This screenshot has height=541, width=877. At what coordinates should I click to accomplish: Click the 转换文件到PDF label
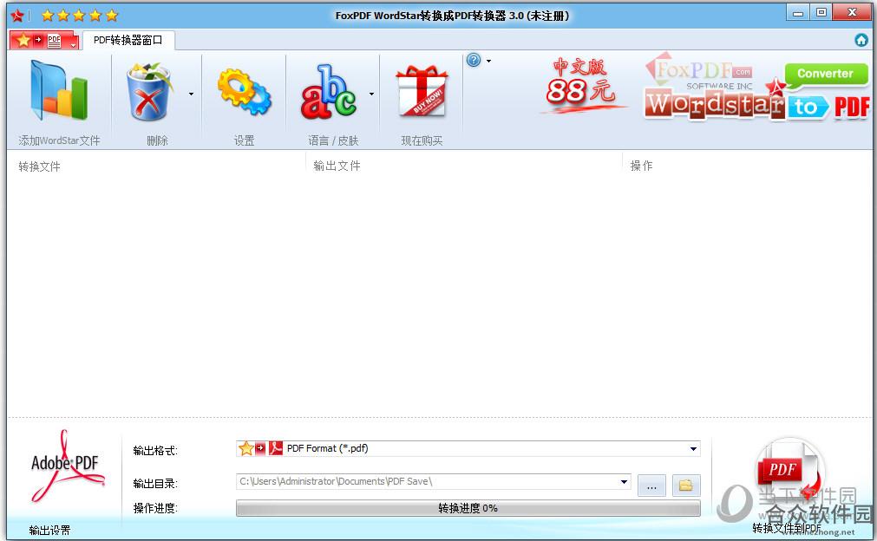[x=787, y=528]
